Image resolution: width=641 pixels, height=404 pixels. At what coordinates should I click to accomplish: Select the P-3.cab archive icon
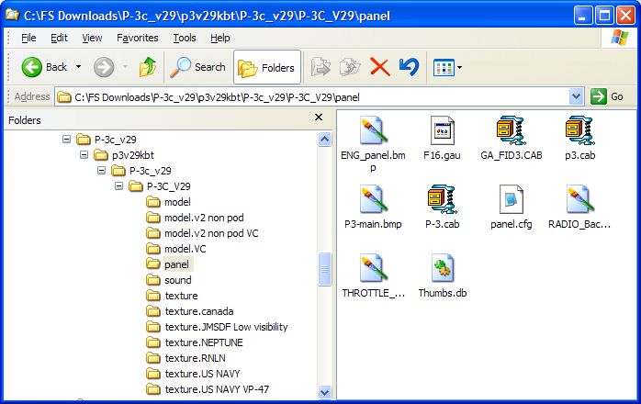(442, 199)
